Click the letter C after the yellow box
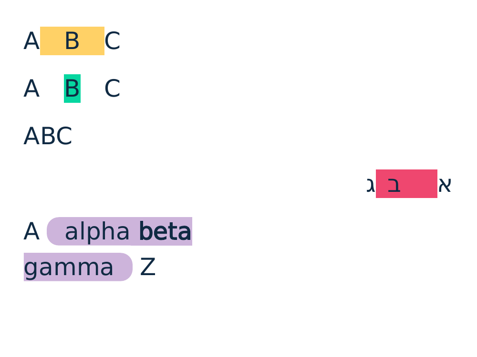The image size is (477, 357). coord(112,40)
